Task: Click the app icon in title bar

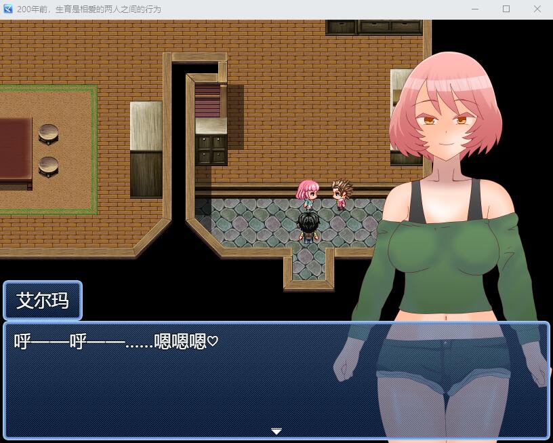Action: 7,8
